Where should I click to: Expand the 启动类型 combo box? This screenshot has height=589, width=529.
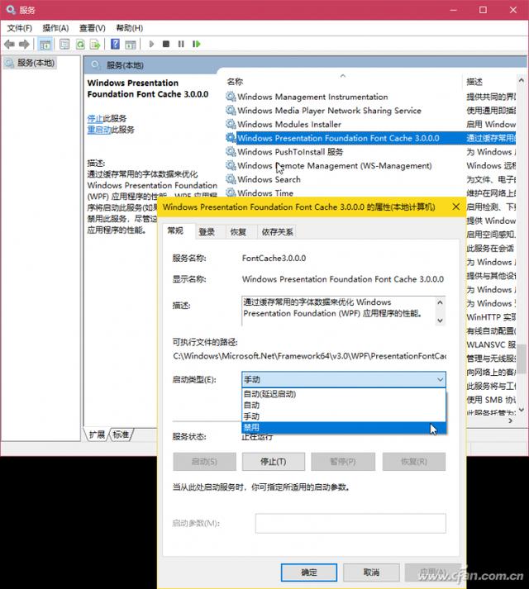pos(344,379)
